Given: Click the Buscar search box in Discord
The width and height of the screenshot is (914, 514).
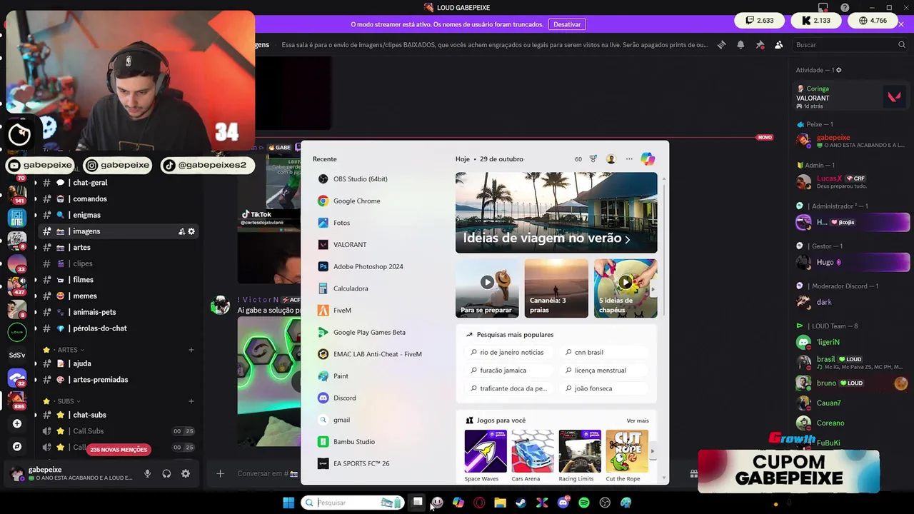Looking at the screenshot, I should (850, 44).
